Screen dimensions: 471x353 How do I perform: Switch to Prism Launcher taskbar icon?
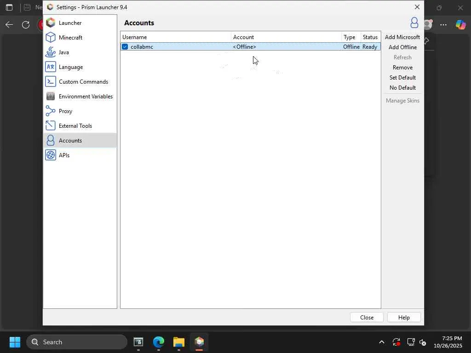pyautogui.click(x=199, y=342)
